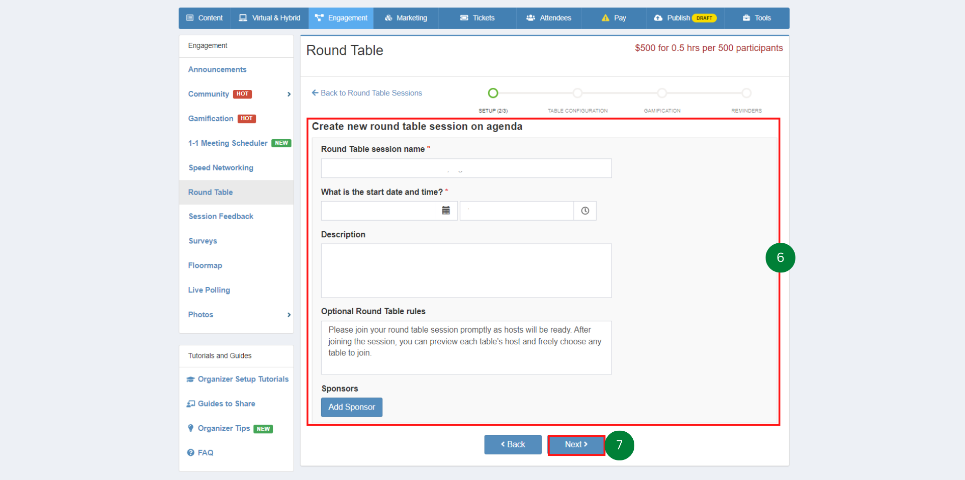Image resolution: width=965 pixels, height=480 pixels.
Task: Click the Table Configuration step circle
Action: pos(577,93)
